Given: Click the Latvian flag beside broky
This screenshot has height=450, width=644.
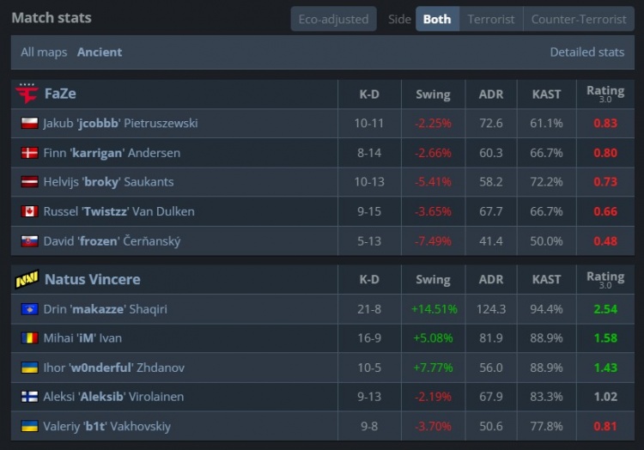Looking at the screenshot, I should [29, 182].
